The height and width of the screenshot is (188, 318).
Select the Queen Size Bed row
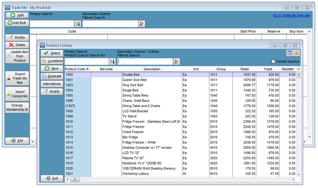(x=181, y=80)
